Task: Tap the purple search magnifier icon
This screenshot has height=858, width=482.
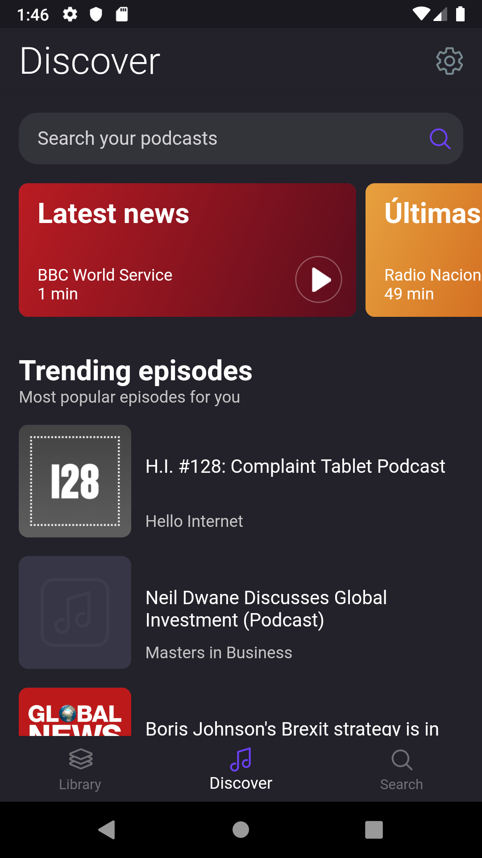Action: (440, 139)
